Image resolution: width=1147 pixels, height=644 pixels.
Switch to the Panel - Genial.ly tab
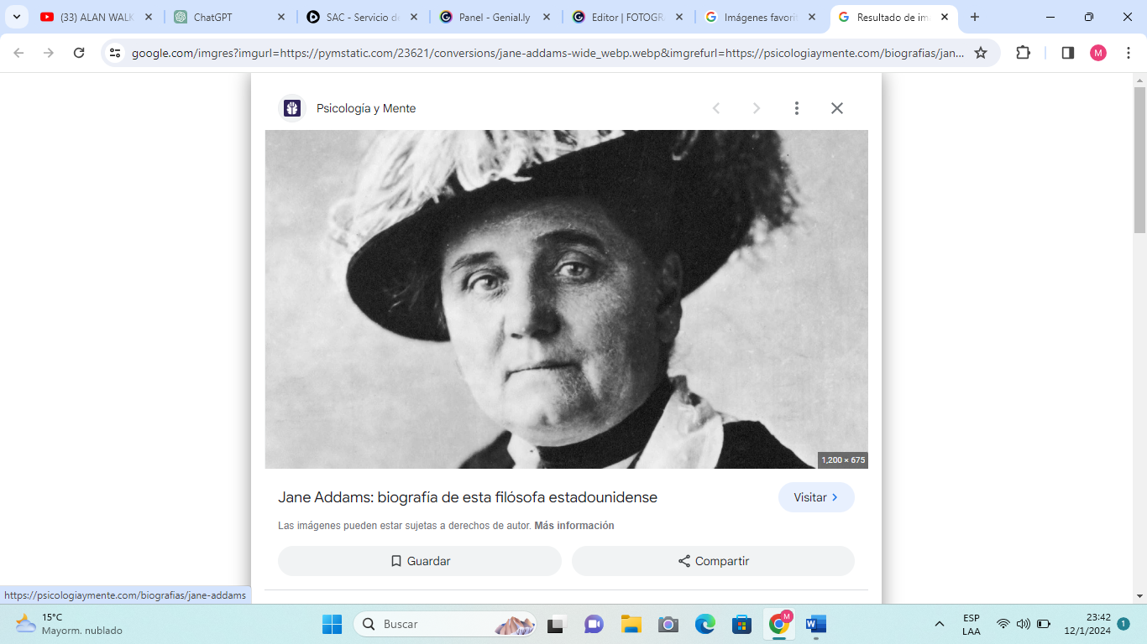pos(494,17)
